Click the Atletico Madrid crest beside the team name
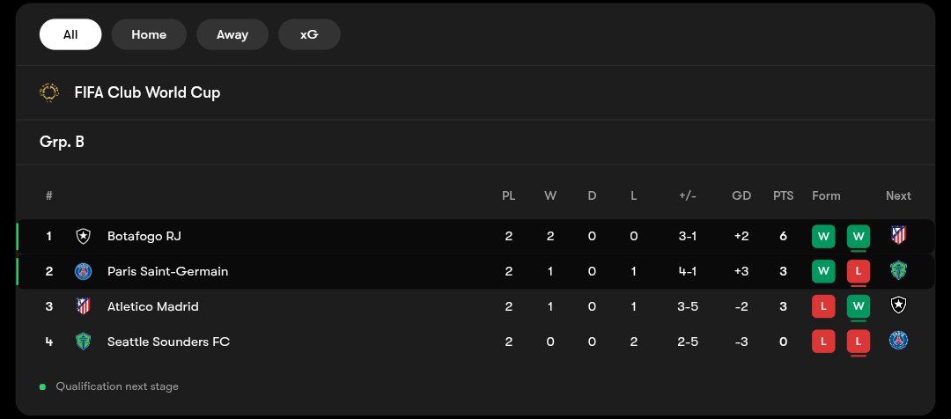Viewport: 951px width, 419px height. 83,306
